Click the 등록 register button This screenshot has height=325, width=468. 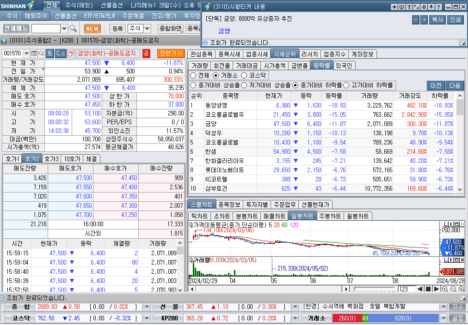(117, 29)
